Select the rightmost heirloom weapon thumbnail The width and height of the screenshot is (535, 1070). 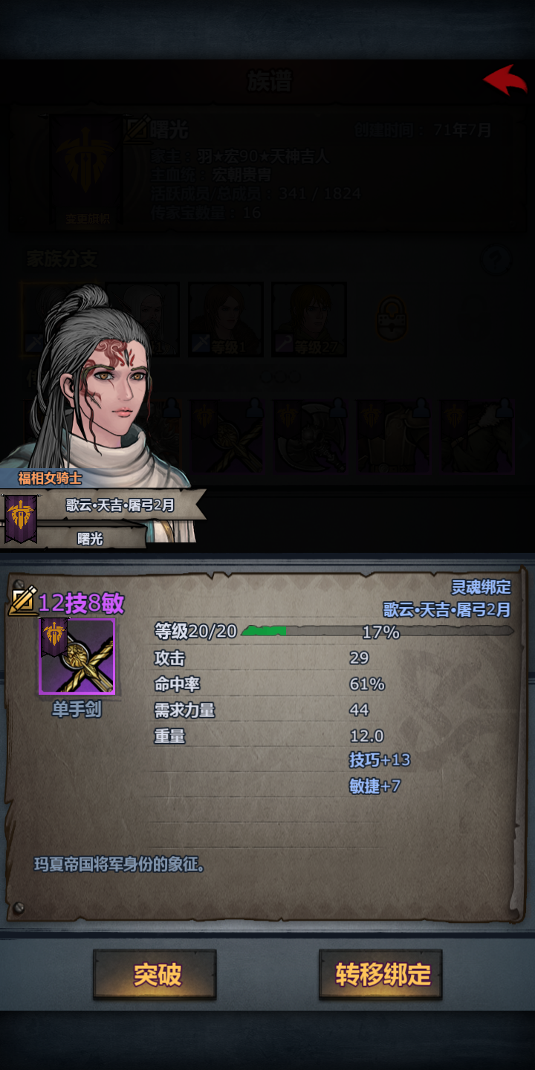477,437
